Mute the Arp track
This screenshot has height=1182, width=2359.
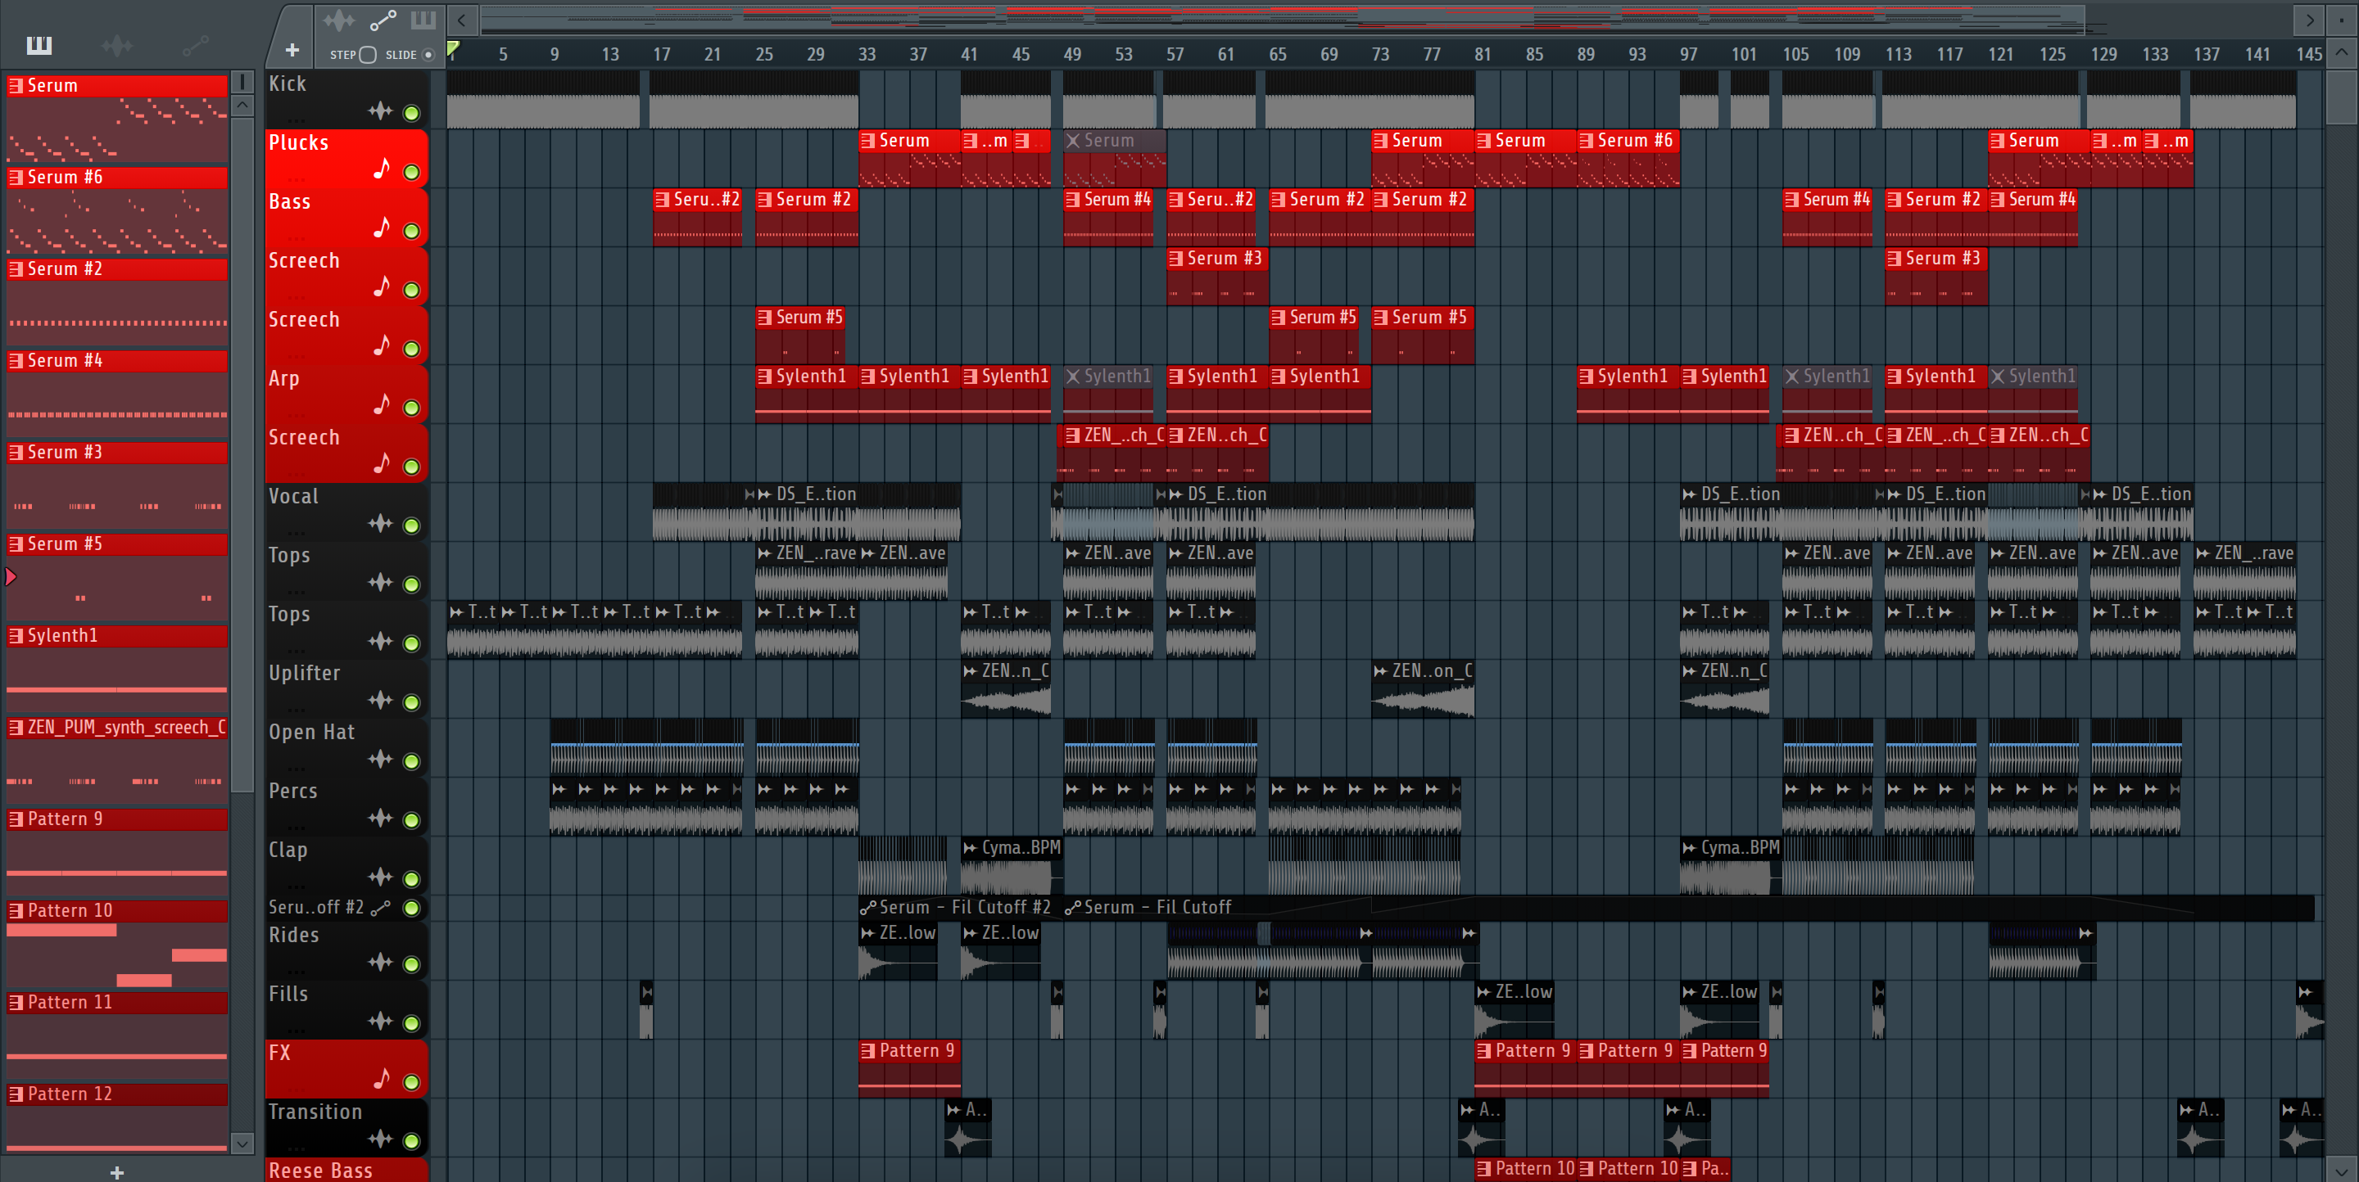coord(411,408)
